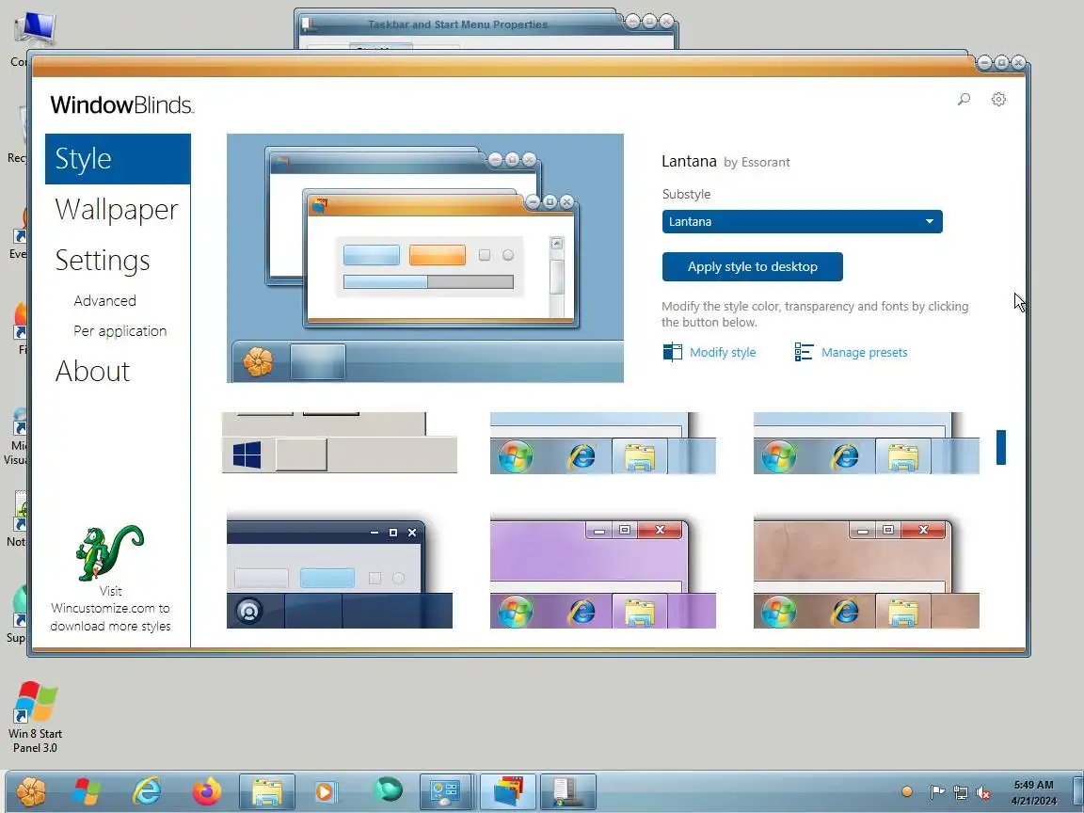Open the Advanced settings sub-item

click(105, 301)
